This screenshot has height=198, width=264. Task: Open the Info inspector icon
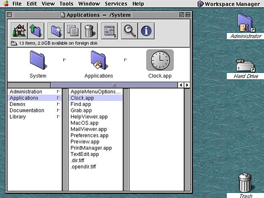[x=146, y=31]
